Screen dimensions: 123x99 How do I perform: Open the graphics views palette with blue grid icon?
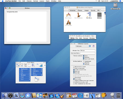(x=41, y=65)
